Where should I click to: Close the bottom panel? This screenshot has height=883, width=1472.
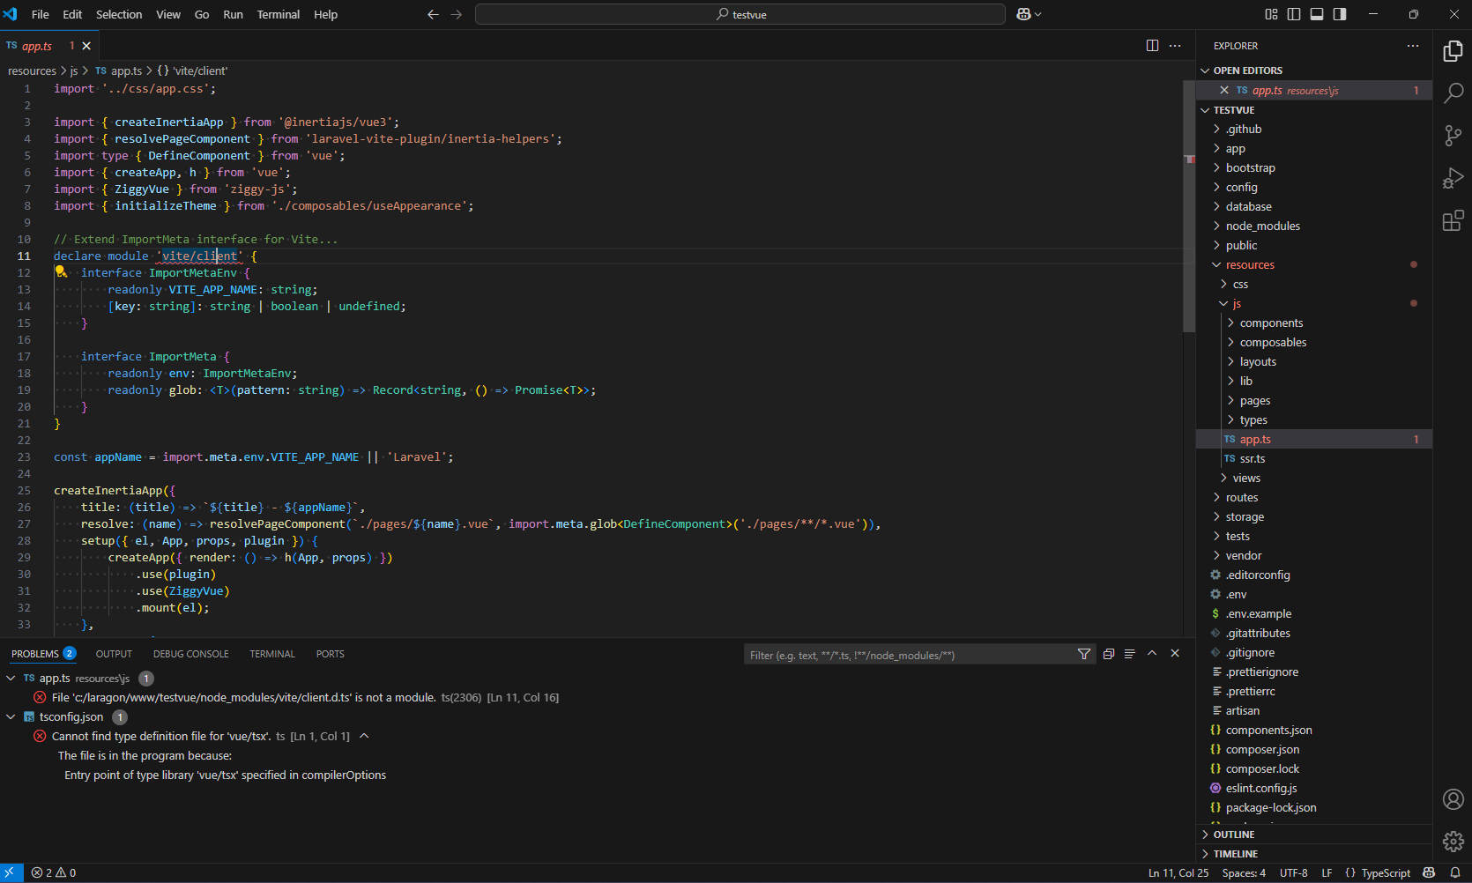pos(1175,654)
